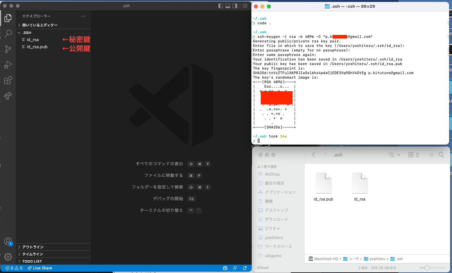The width and height of the screenshot is (452, 273).
Task: Open Finder search with the magnifier icon
Action: tap(441, 155)
